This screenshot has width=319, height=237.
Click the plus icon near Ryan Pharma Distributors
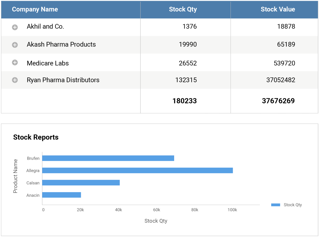[x=15, y=80]
